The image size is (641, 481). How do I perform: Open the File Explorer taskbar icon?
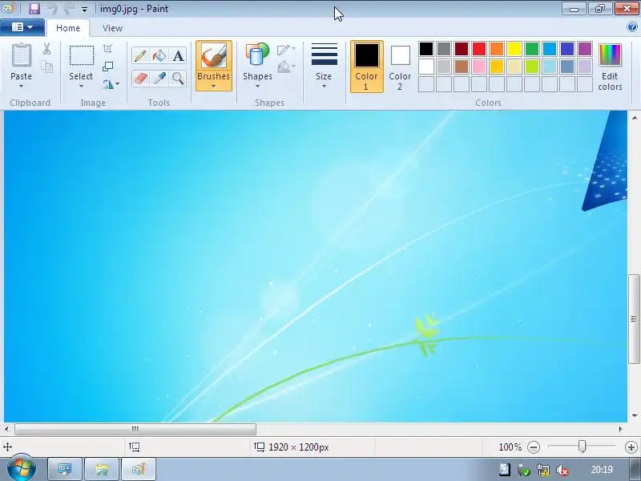click(x=102, y=469)
